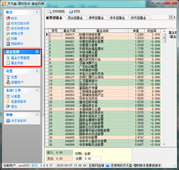Click the 净值 column header
This screenshot has width=179, height=170.
pos(137,31)
